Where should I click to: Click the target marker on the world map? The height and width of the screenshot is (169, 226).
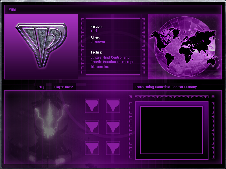[x=212, y=48]
